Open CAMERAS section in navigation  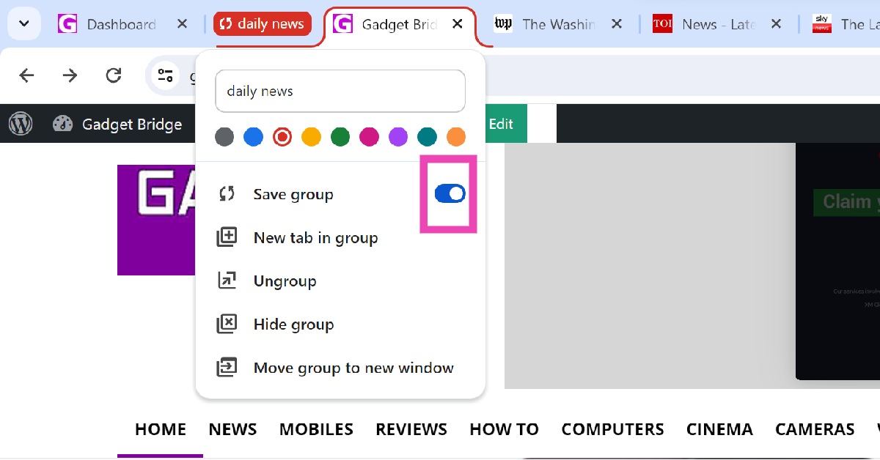tap(815, 429)
